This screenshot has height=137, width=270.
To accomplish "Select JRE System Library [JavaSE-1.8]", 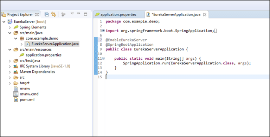I will tap(45, 66).
